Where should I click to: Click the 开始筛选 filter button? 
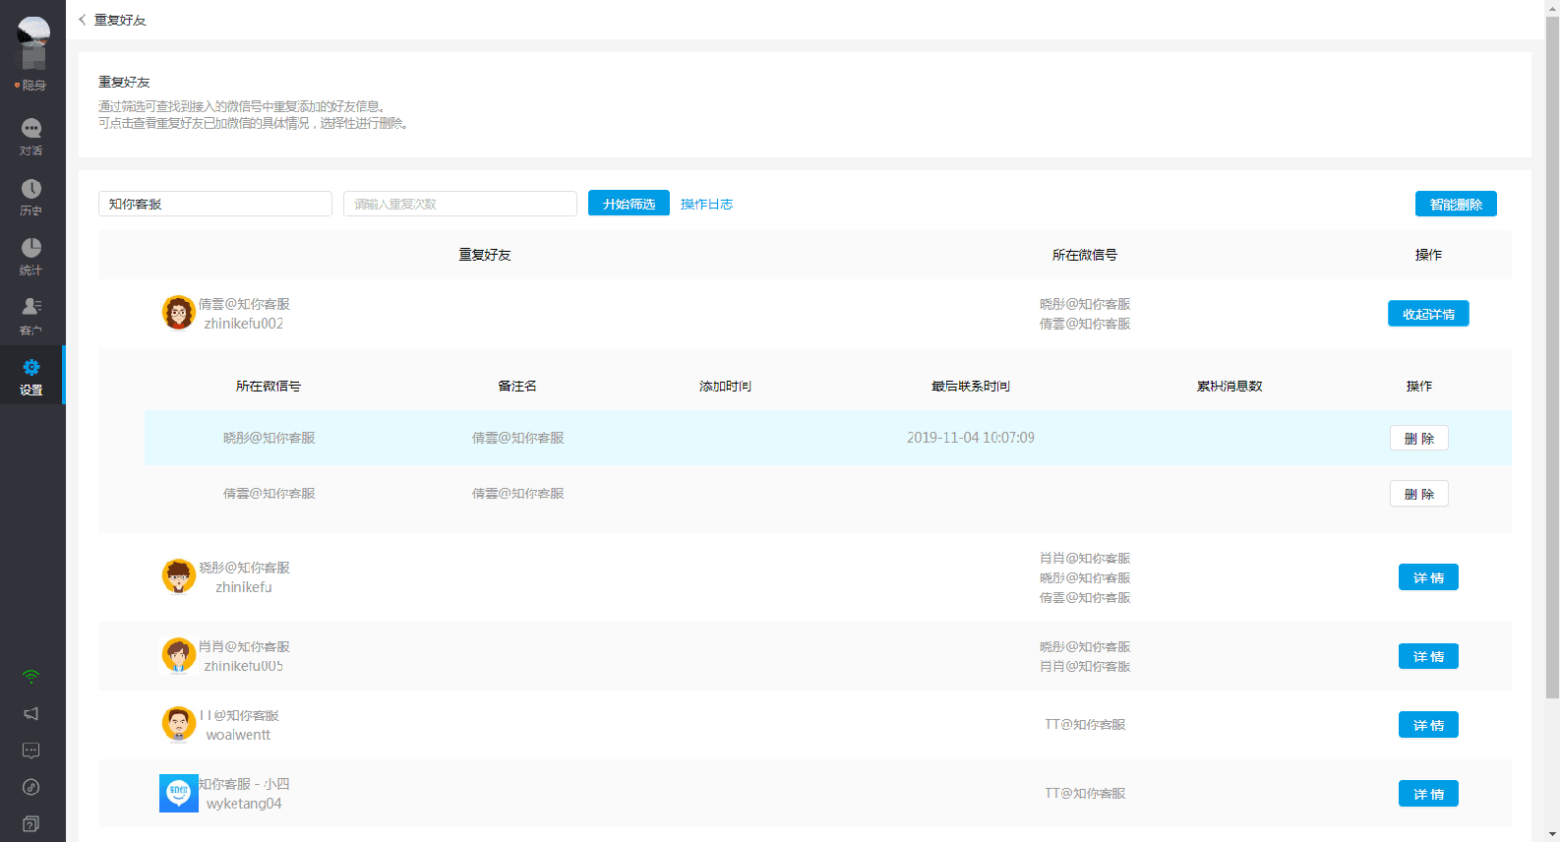629,204
